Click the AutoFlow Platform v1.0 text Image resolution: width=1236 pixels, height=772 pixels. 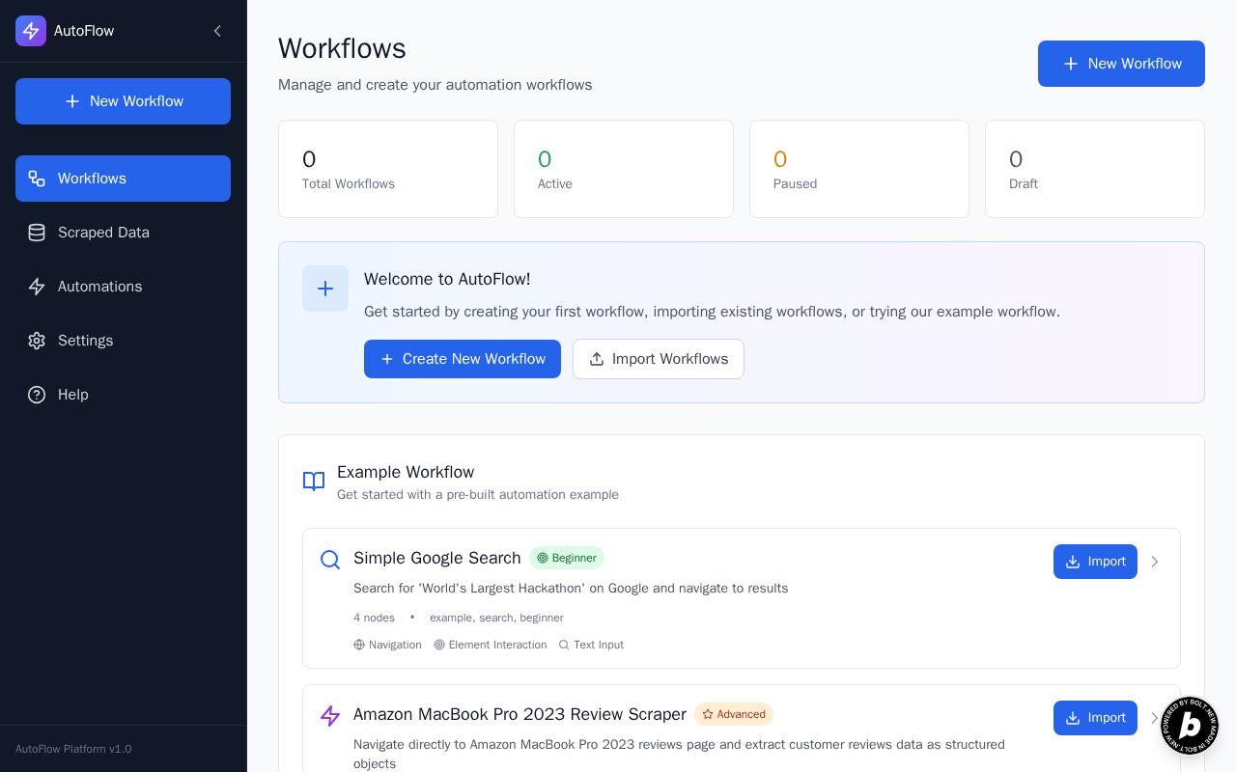pyautogui.click(x=73, y=749)
